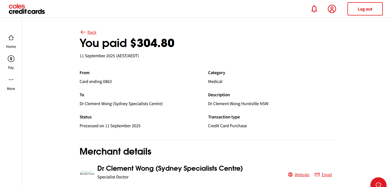This screenshot has width=392, height=187.
Task: Click the Medical category value
Action: (x=215, y=82)
